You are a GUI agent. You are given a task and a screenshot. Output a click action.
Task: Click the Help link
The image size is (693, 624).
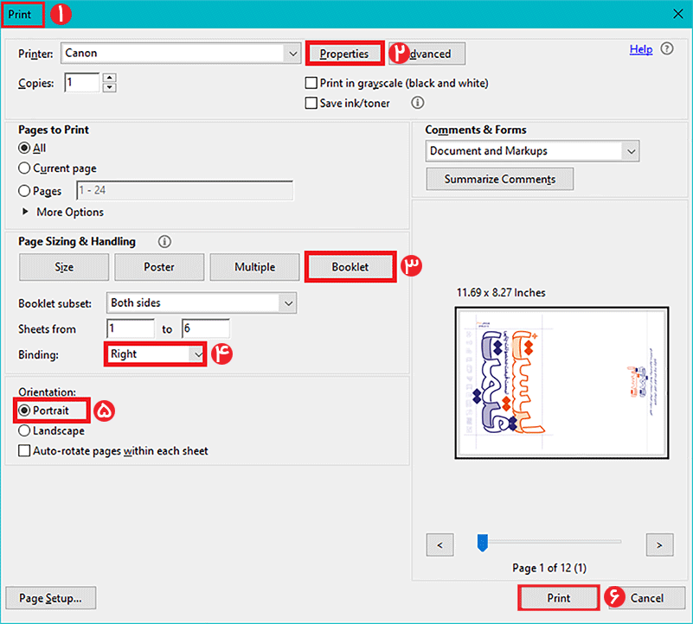click(x=640, y=49)
